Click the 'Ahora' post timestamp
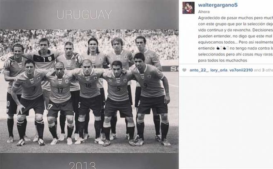This screenshot has height=169, width=273. click(204, 12)
